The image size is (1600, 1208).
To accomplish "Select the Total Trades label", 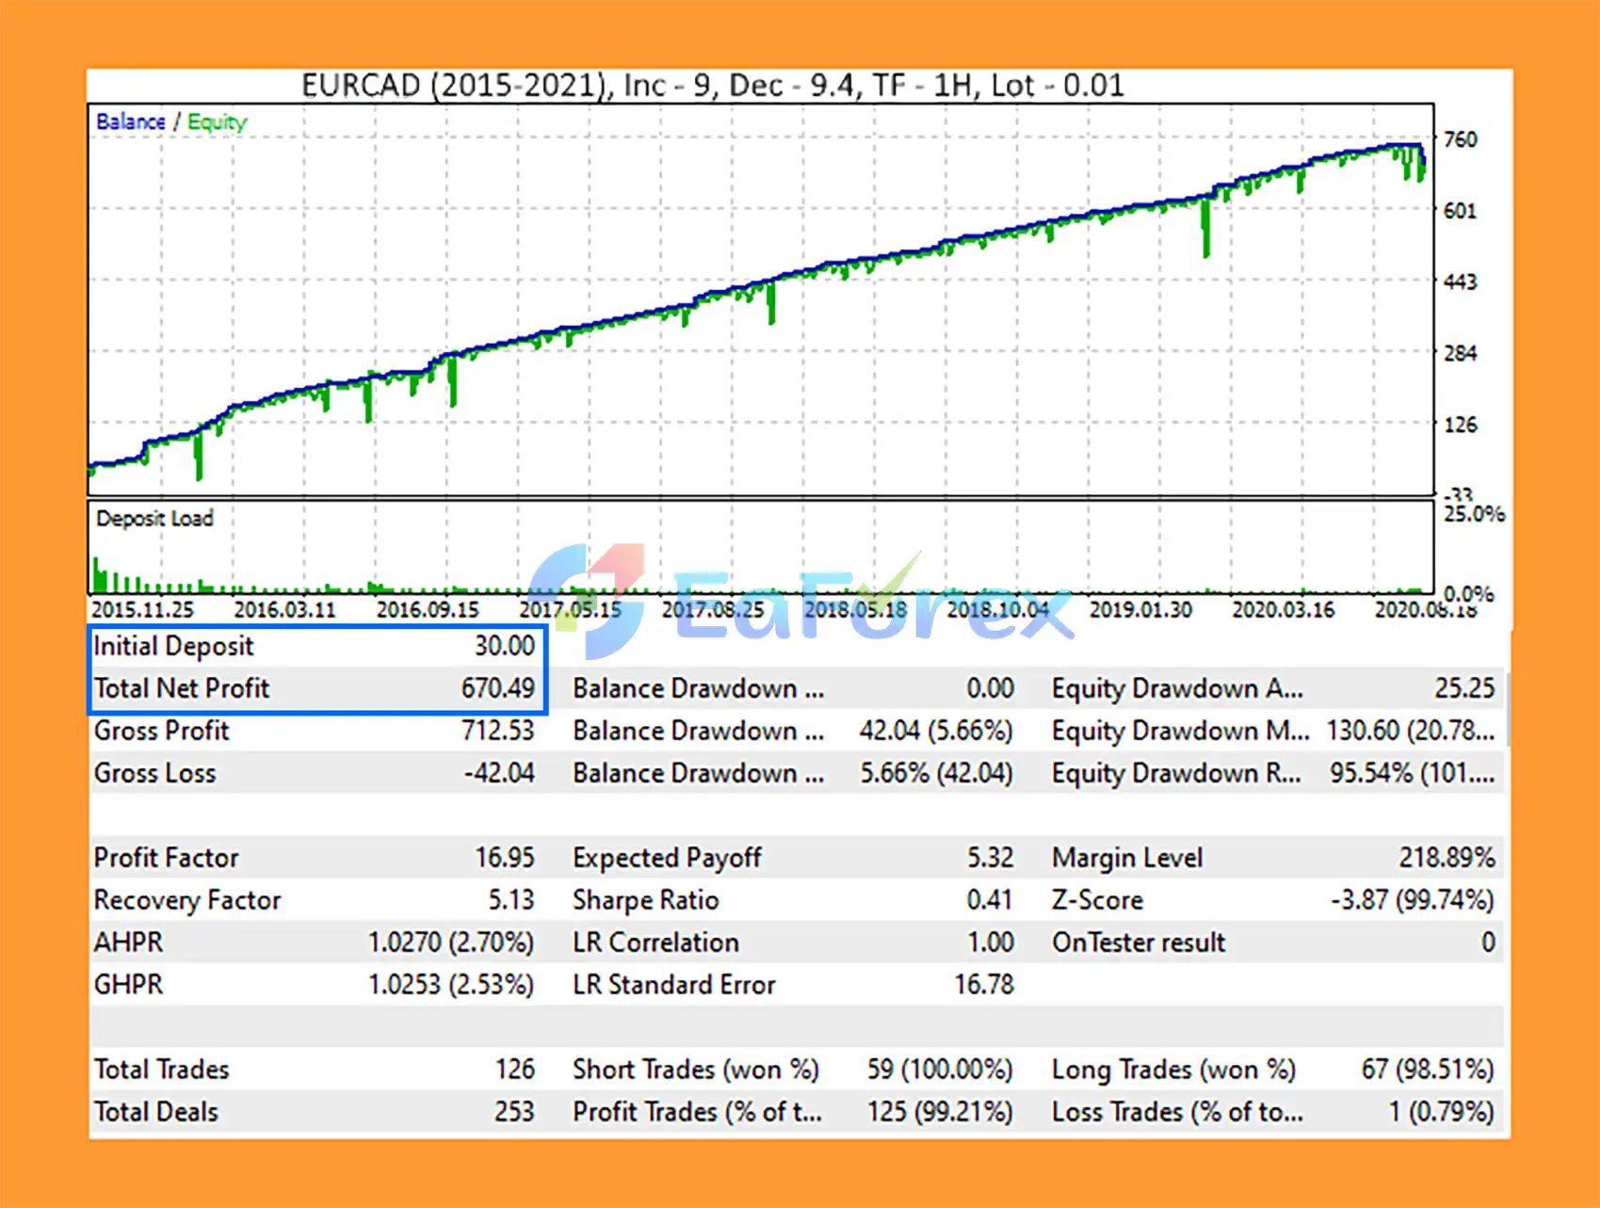I will (161, 1070).
